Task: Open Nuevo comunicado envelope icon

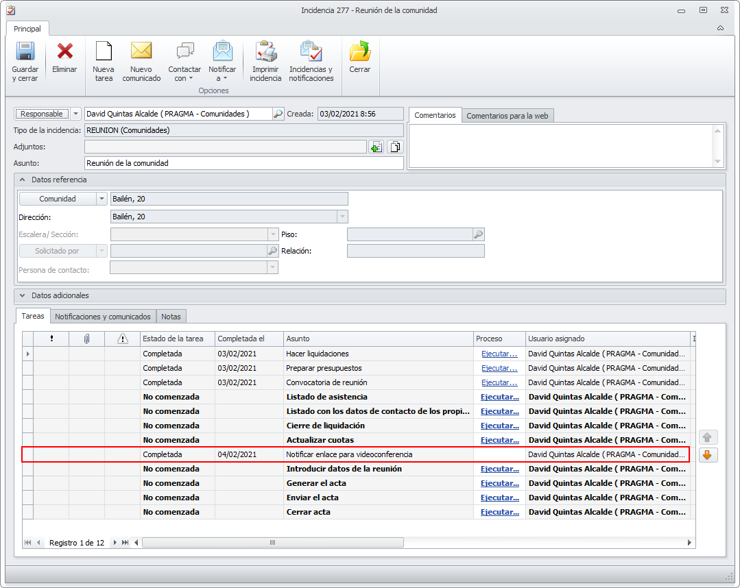Action: tap(141, 52)
